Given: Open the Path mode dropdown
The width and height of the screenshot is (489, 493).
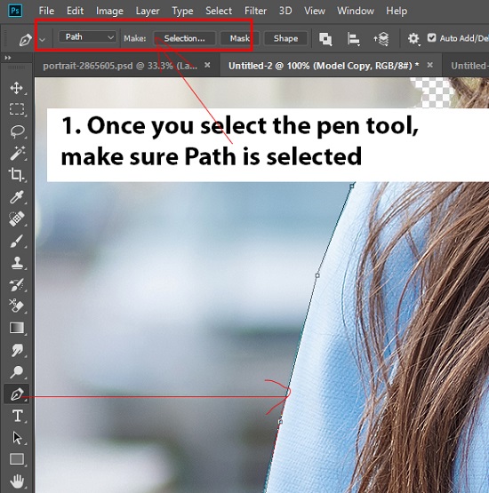Looking at the screenshot, I should 87,37.
